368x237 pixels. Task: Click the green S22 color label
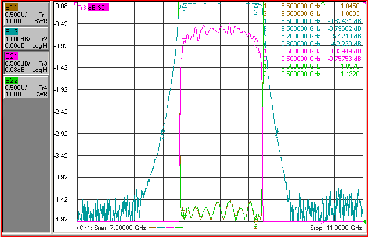tap(11, 81)
